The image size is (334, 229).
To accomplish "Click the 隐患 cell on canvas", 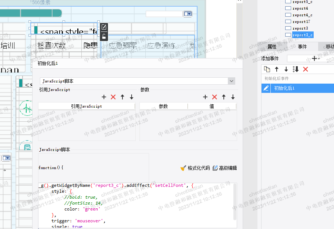I will tap(90, 46).
